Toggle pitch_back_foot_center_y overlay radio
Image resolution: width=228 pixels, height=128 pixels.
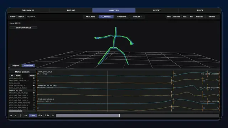[x=34, y=98]
